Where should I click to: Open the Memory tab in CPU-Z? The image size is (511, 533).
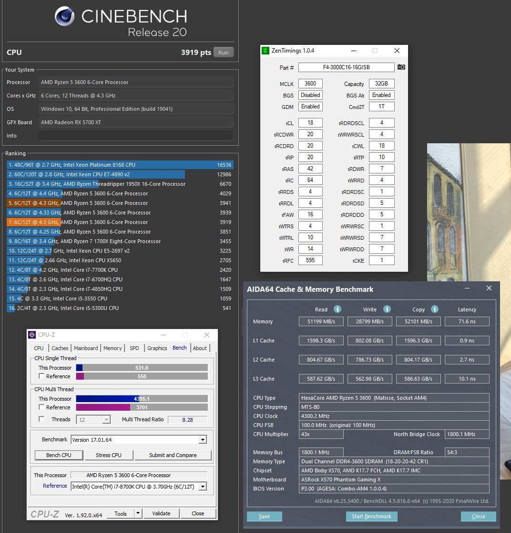[112, 348]
